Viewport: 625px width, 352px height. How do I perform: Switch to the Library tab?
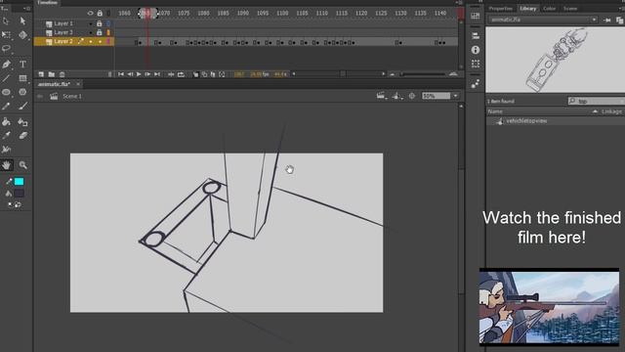coord(527,9)
